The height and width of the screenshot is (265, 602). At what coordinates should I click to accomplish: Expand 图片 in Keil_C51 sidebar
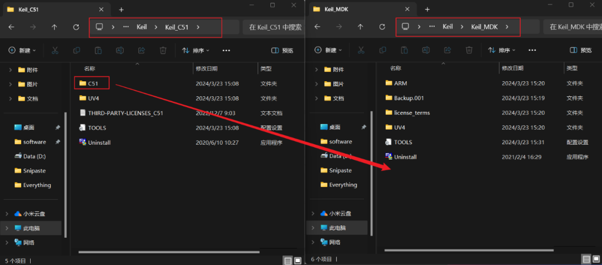click(x=11, y=85)
